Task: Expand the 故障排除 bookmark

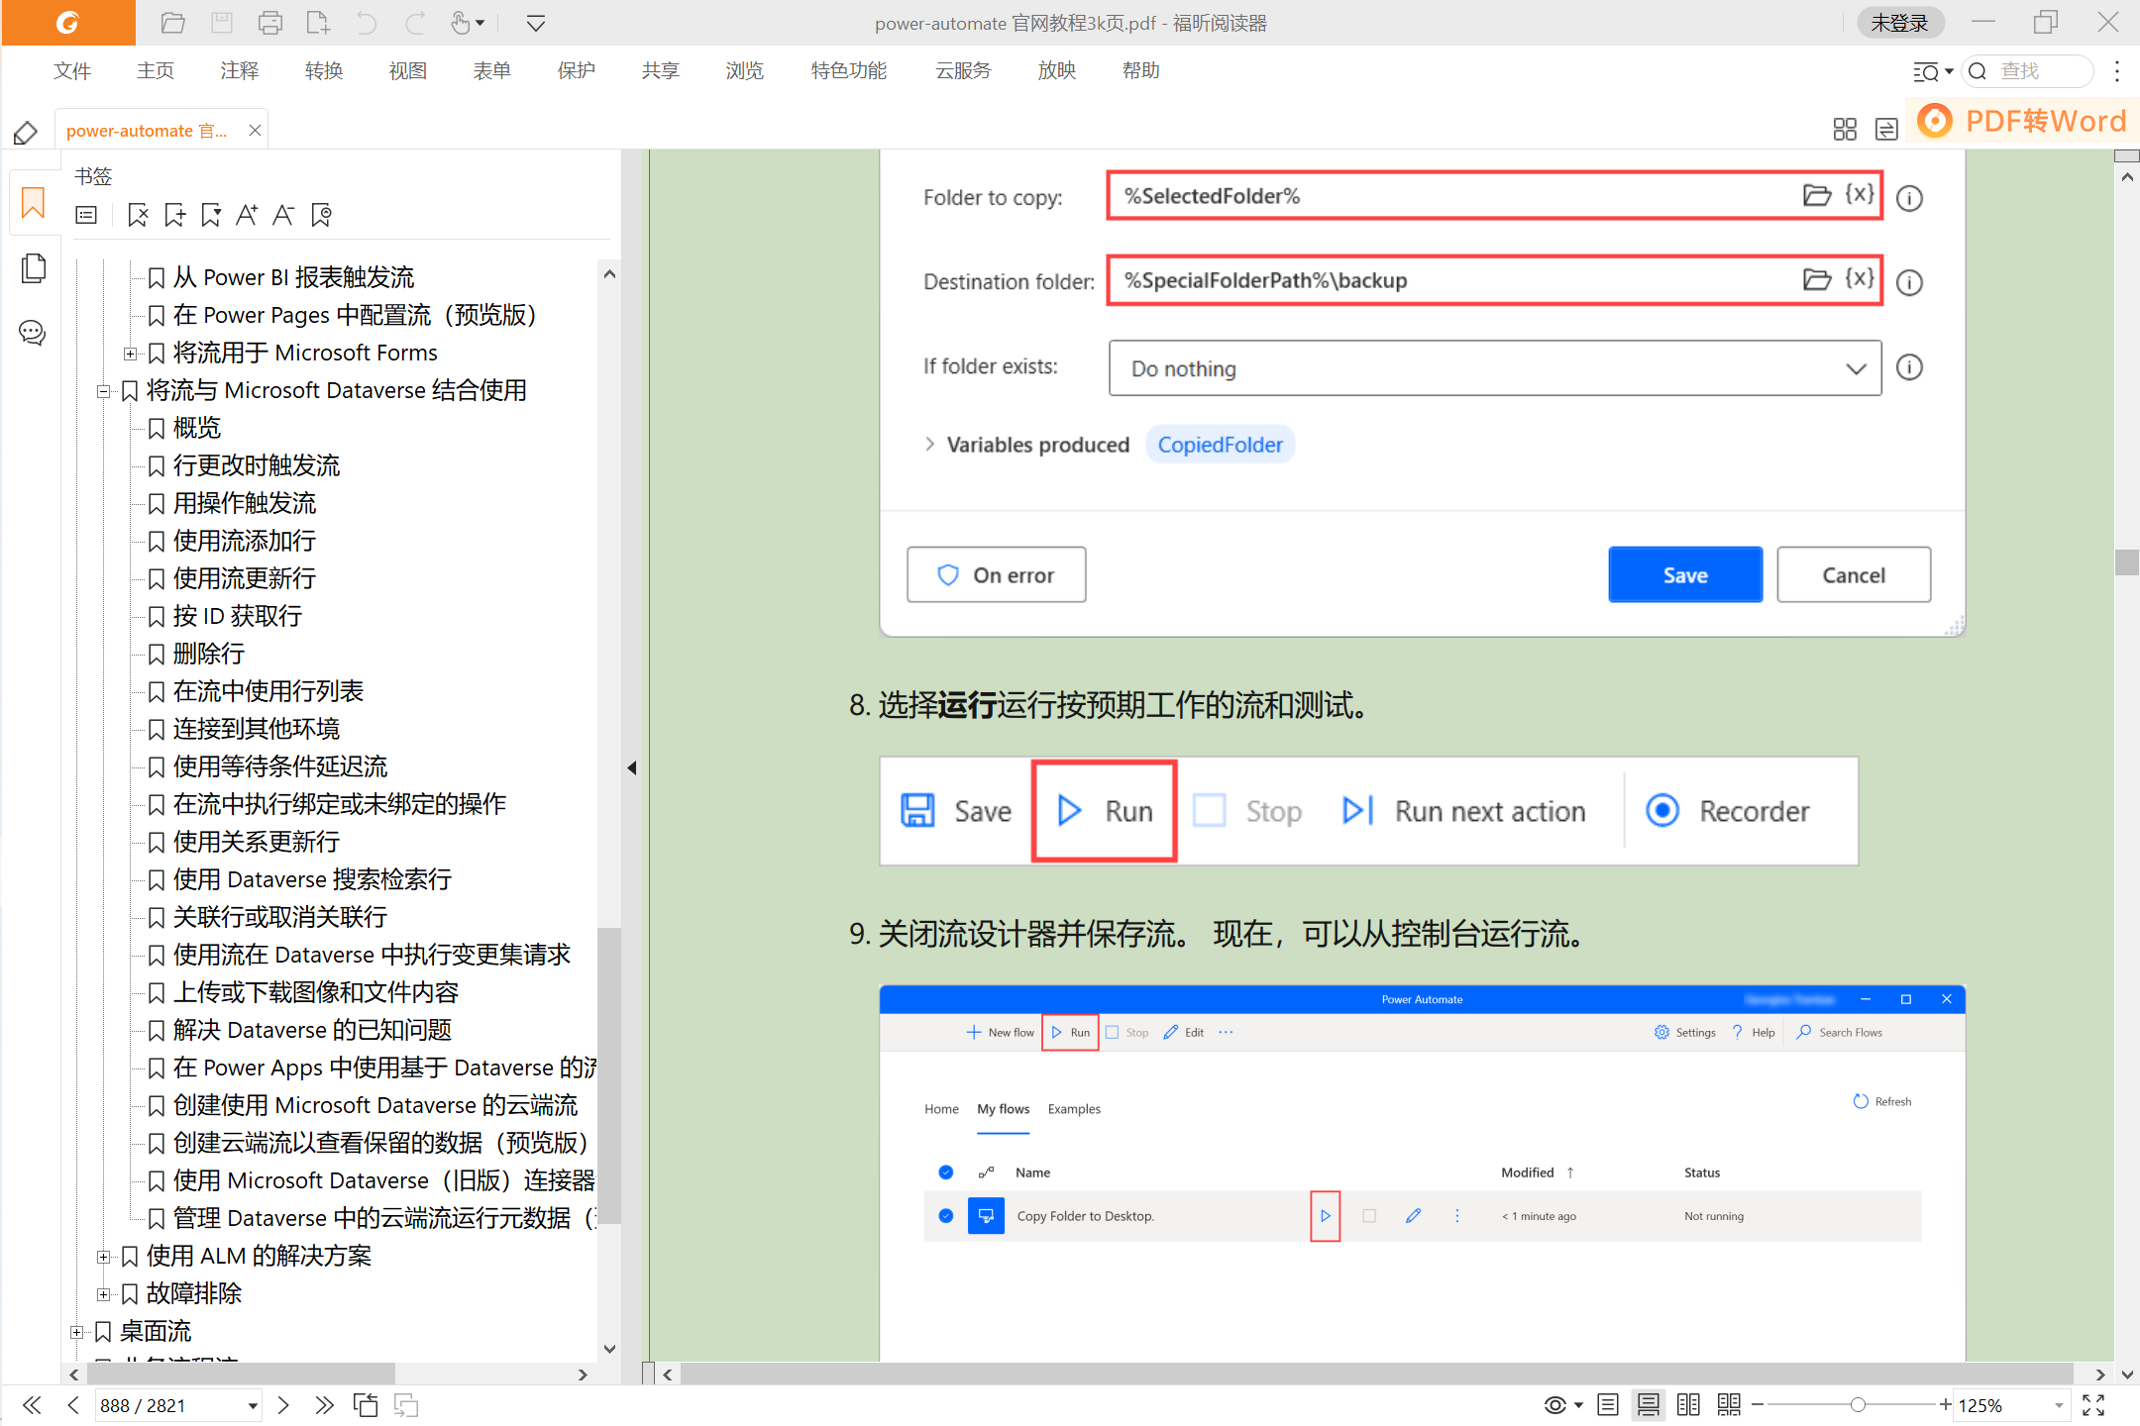Action: pyautogui.click(x=103, y=1294)
